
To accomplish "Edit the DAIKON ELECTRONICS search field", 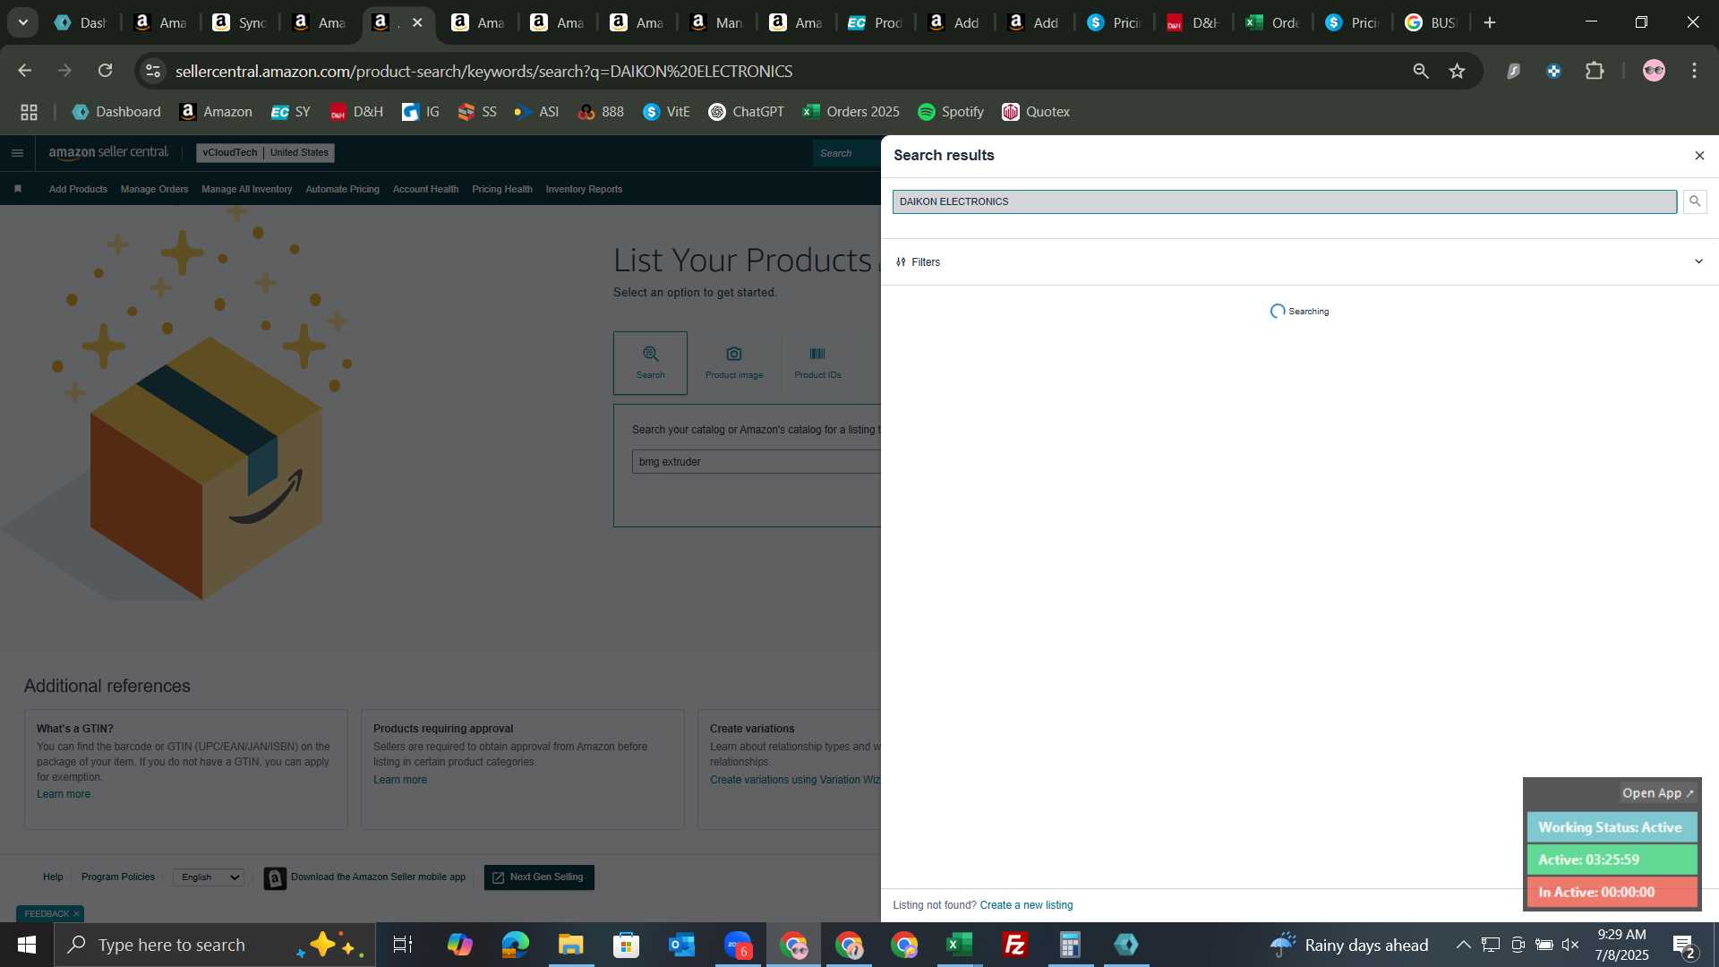I will click(x=1284, y=201).
